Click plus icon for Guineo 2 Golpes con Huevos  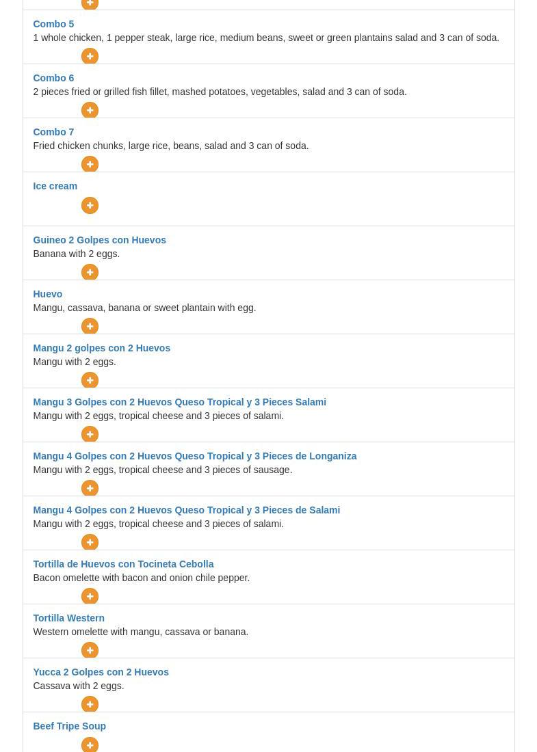(90, 272)
